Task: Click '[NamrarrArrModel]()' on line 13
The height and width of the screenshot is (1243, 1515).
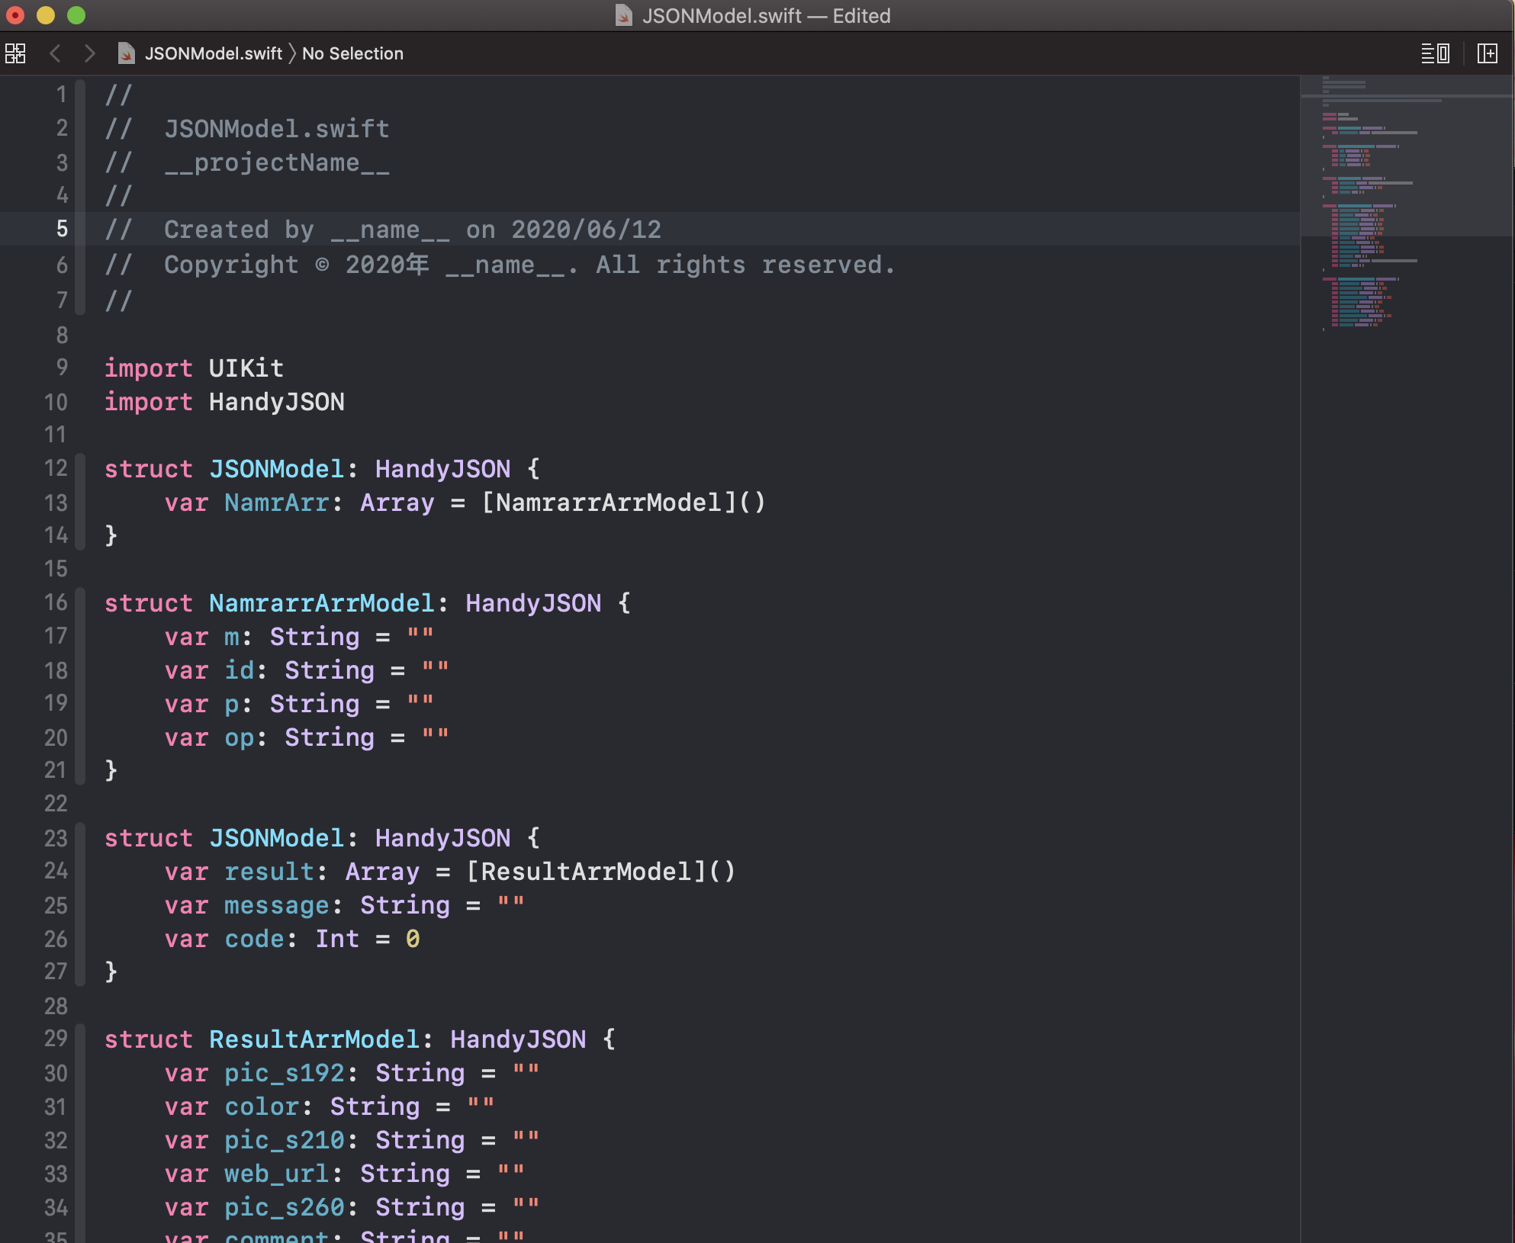Action: (623, 502)
